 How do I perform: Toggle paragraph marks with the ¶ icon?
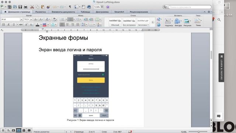click(70, 7)
